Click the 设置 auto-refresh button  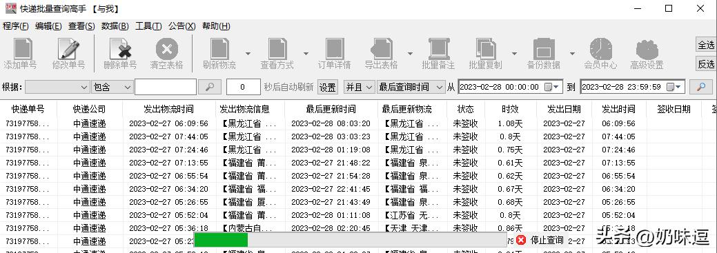pos(327,87)
